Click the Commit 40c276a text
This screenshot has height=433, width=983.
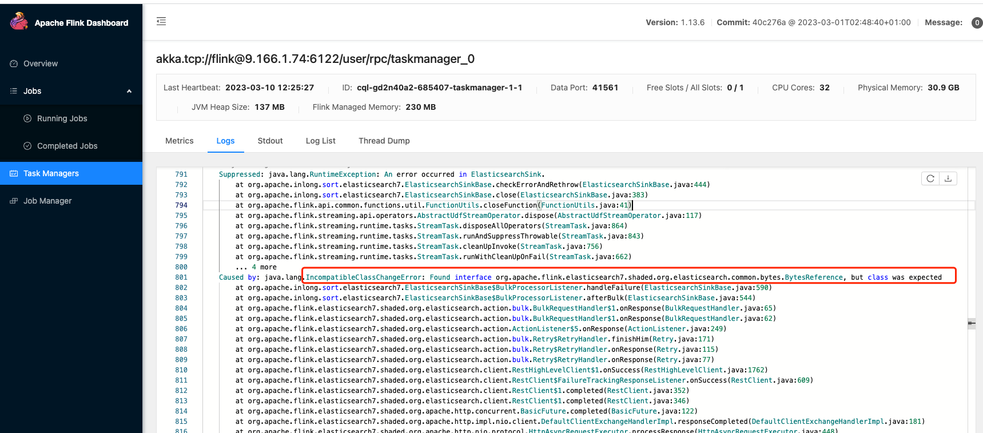coord(813,22)
